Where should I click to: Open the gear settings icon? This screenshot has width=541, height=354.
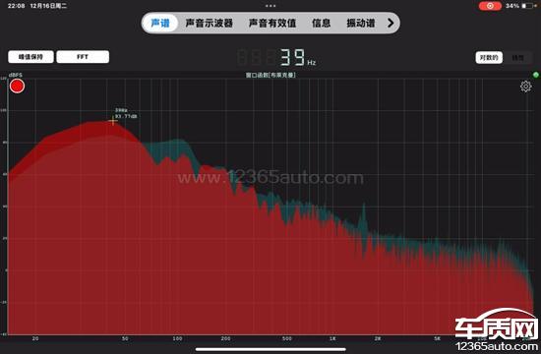pyautogui.click(x=525, y=87)
